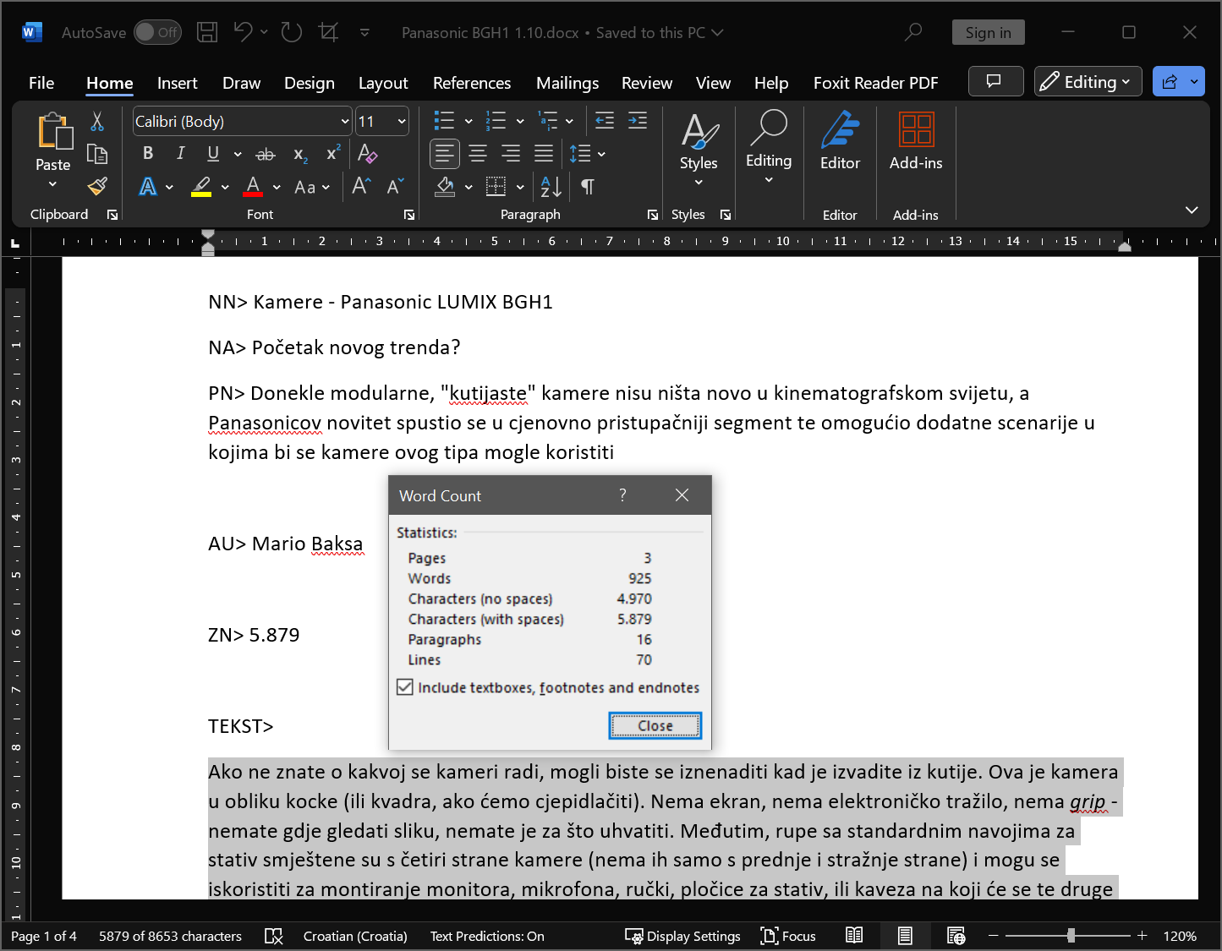Apply strikethrough formatting
Image resolution: width=1222 pixels, height=951 pixels.
[x=266, y=154]
